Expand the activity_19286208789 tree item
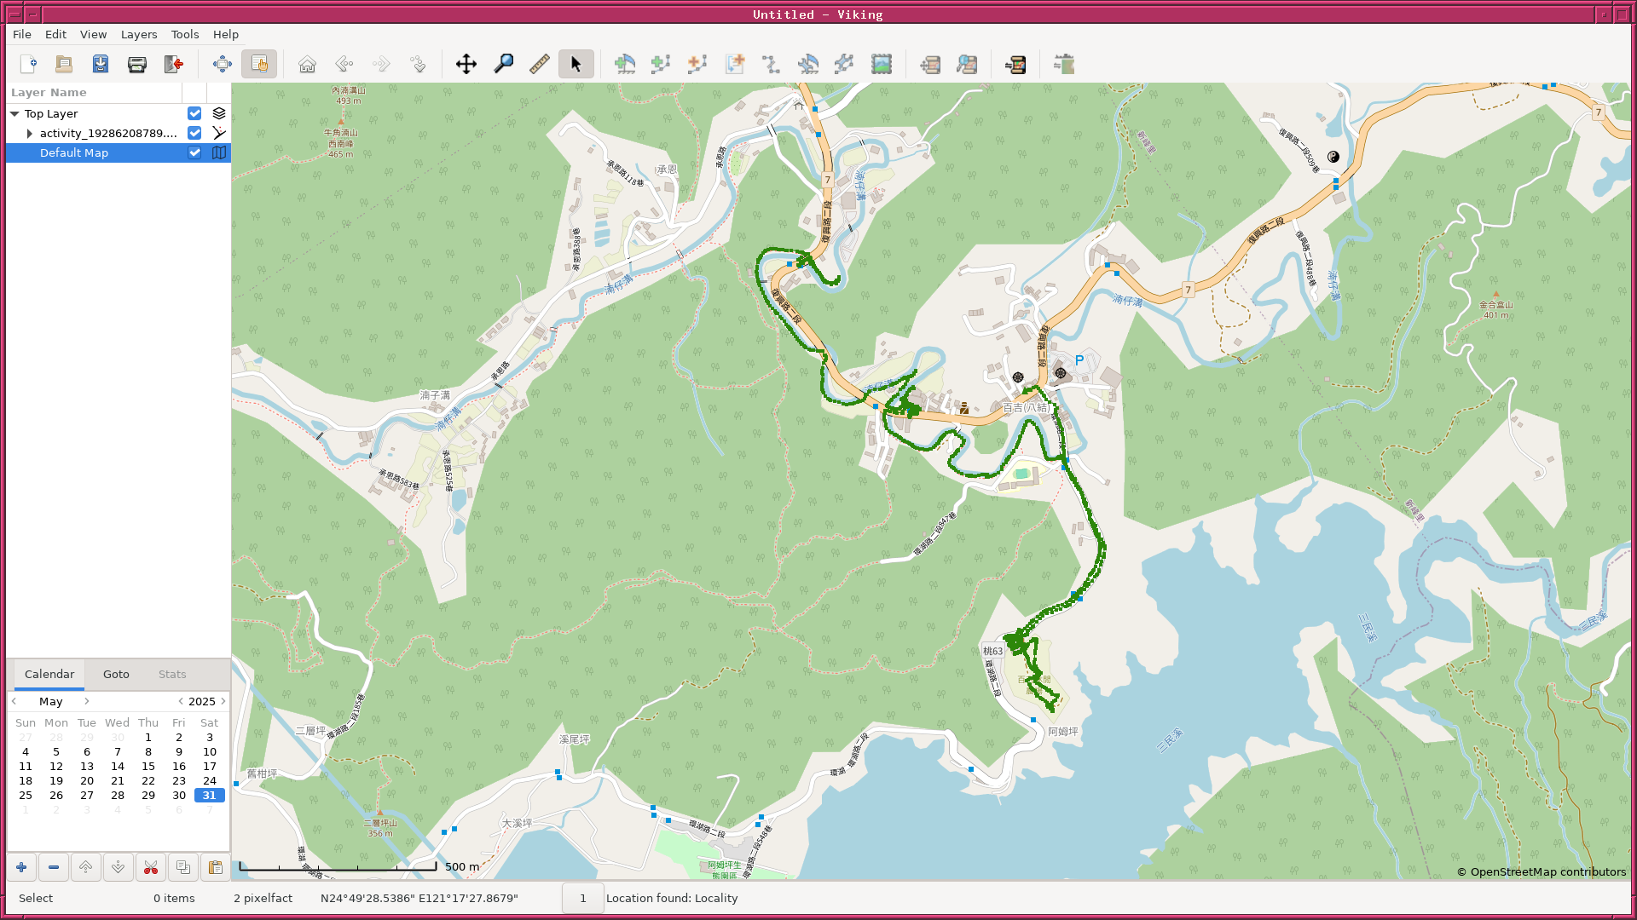 pos(30,133)
